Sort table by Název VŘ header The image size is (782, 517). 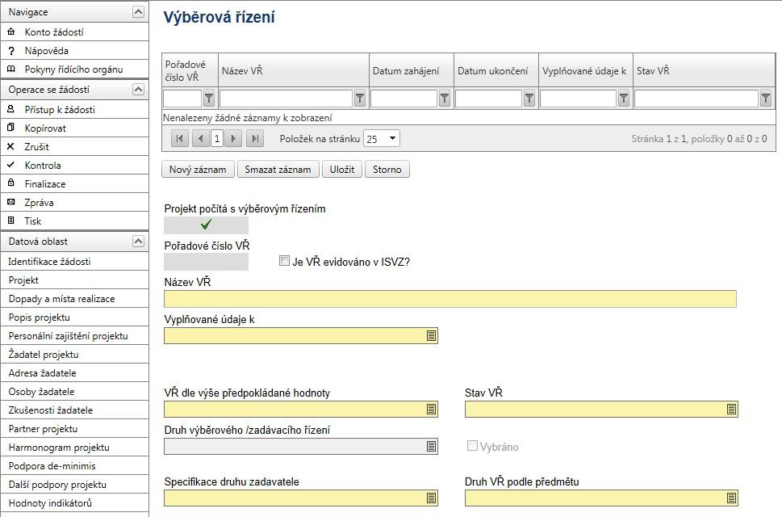click(242, 70)
